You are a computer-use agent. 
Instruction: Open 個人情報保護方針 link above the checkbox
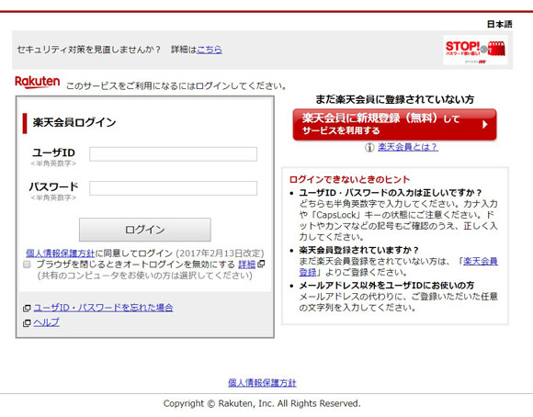pos(60,254)
